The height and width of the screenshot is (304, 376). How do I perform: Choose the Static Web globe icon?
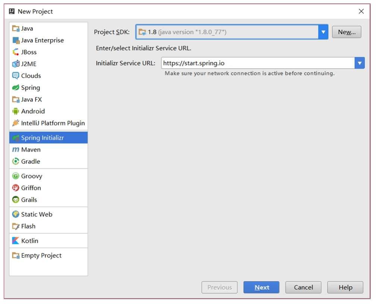click(16, 214)
